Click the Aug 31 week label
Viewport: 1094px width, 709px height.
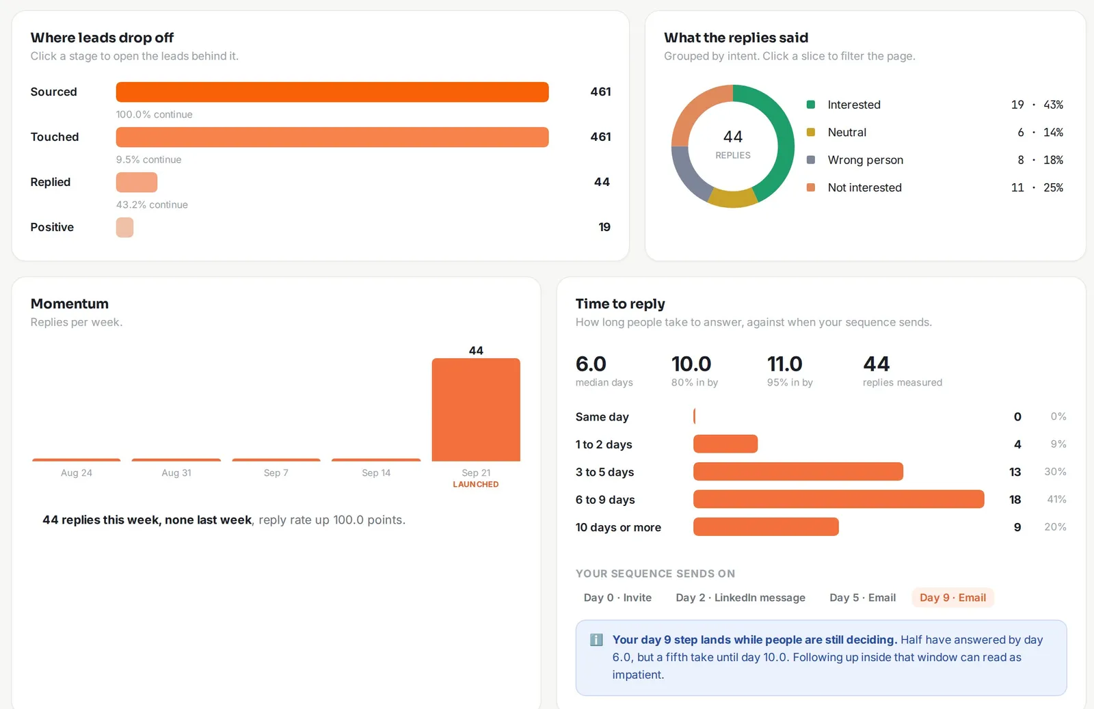[x=176, y=472]
